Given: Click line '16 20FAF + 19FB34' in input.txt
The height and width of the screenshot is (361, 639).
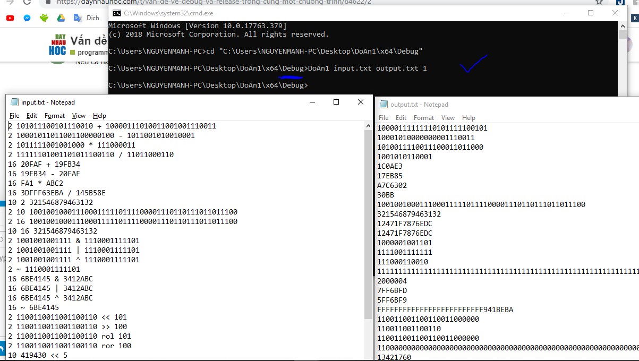Looking at the screenshot, I should pos(44,165).
